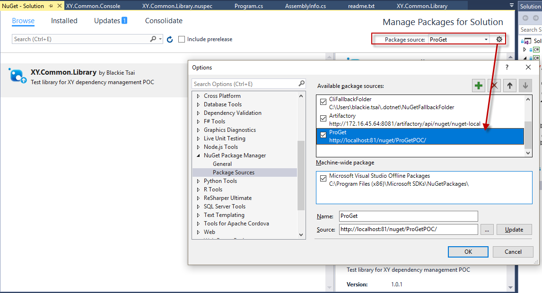Open the Program.cs document tab
This screenshot has height=293, width=542.
pyautogui.click(x=249, y=6)
